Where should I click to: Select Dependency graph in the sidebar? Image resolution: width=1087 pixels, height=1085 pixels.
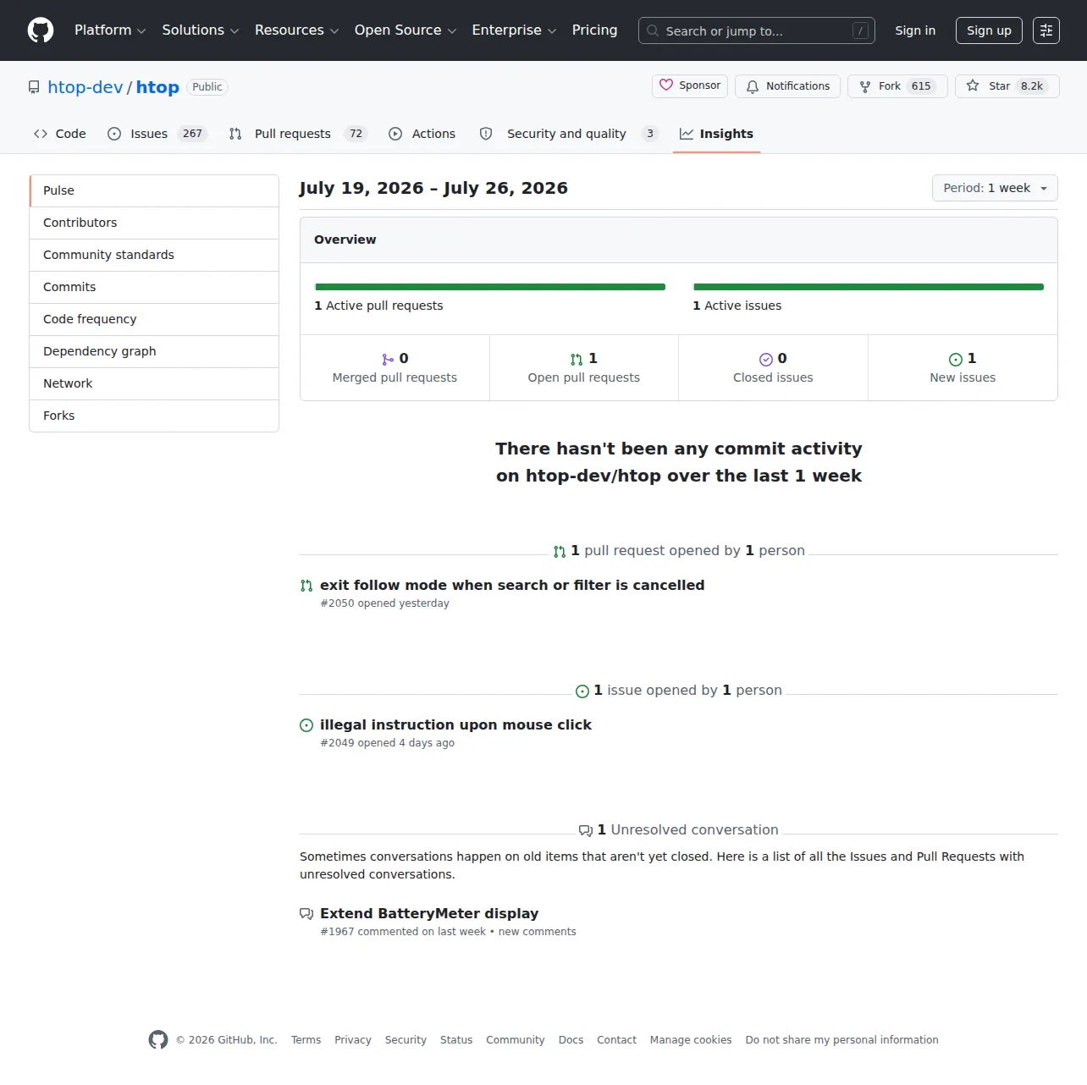(154, 351)
